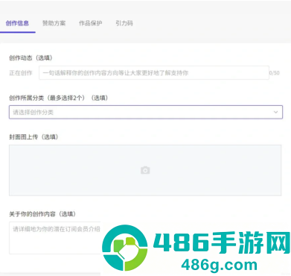Open the 请选择创作分类 dropdown

point(146,112)
